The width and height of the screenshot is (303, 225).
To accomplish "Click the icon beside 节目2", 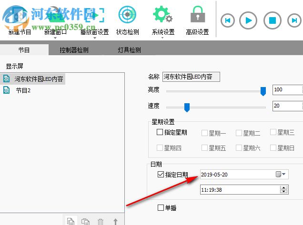I will pyautogui.click(x=6, y=90).
